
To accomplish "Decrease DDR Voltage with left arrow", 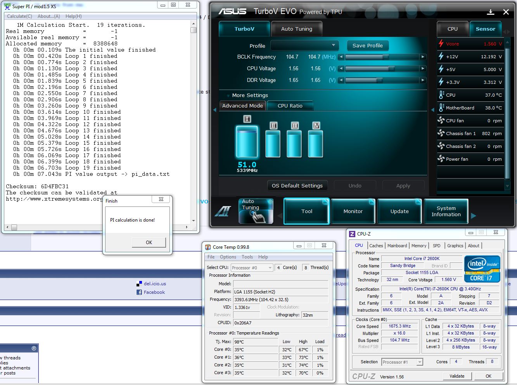I will click(341, 80).
